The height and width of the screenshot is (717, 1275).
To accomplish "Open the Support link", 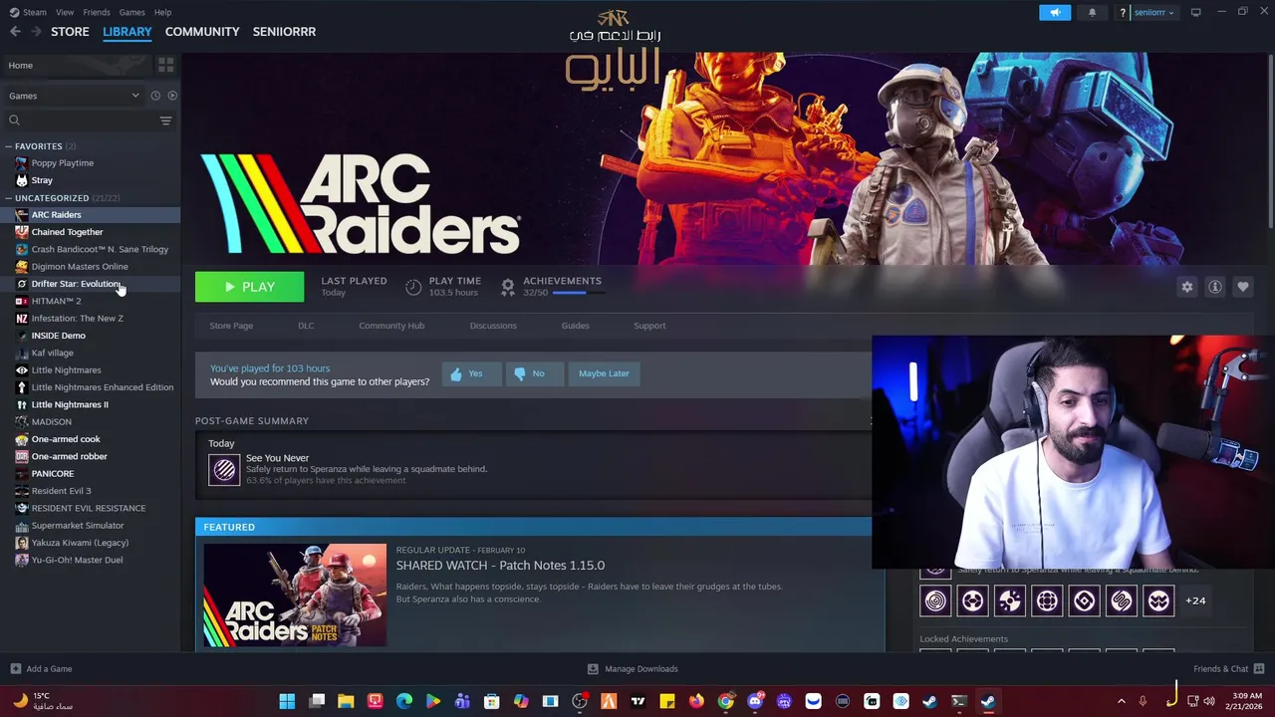I will [649, 326].
